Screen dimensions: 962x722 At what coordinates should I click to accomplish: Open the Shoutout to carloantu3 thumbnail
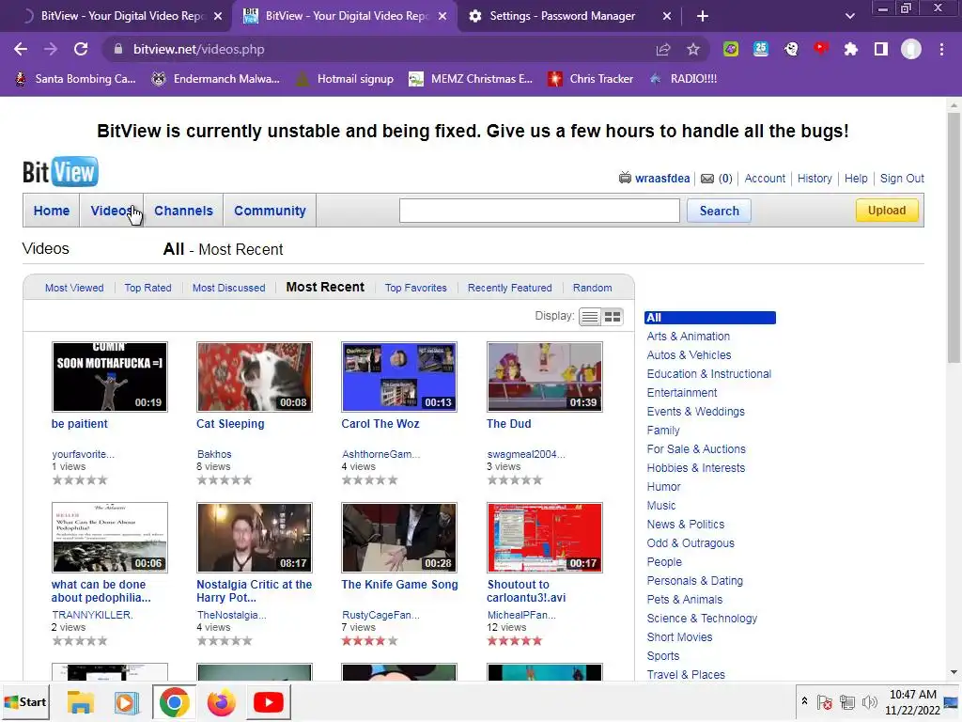[545, 538]
